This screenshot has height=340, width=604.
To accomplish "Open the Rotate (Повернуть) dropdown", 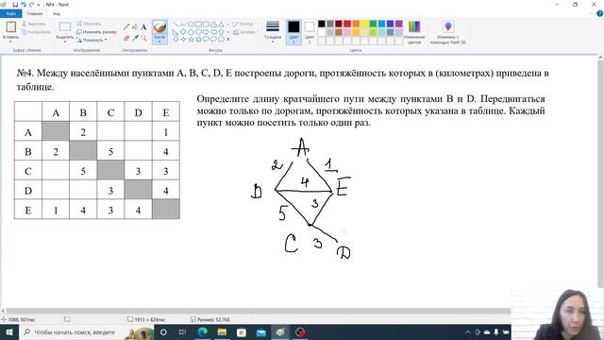I will tap(92, 40).
